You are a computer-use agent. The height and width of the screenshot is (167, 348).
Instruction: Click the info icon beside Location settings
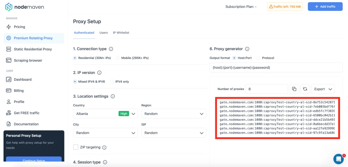113,96
